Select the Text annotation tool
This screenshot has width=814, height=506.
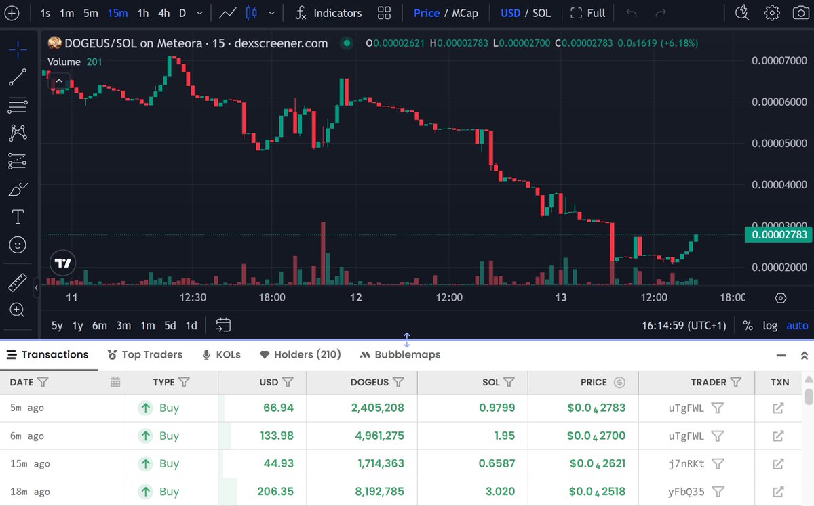(x=18, y=217)
